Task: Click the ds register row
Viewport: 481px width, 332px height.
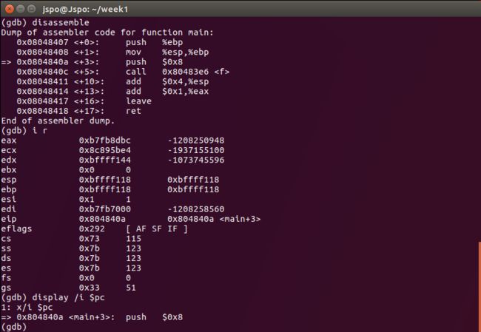Action: [x=71, y=258]
